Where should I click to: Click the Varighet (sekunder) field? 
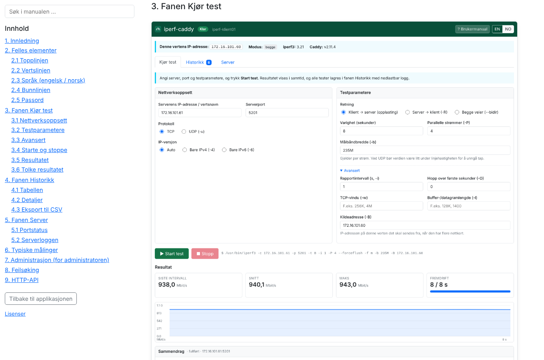tap(382, 131)
